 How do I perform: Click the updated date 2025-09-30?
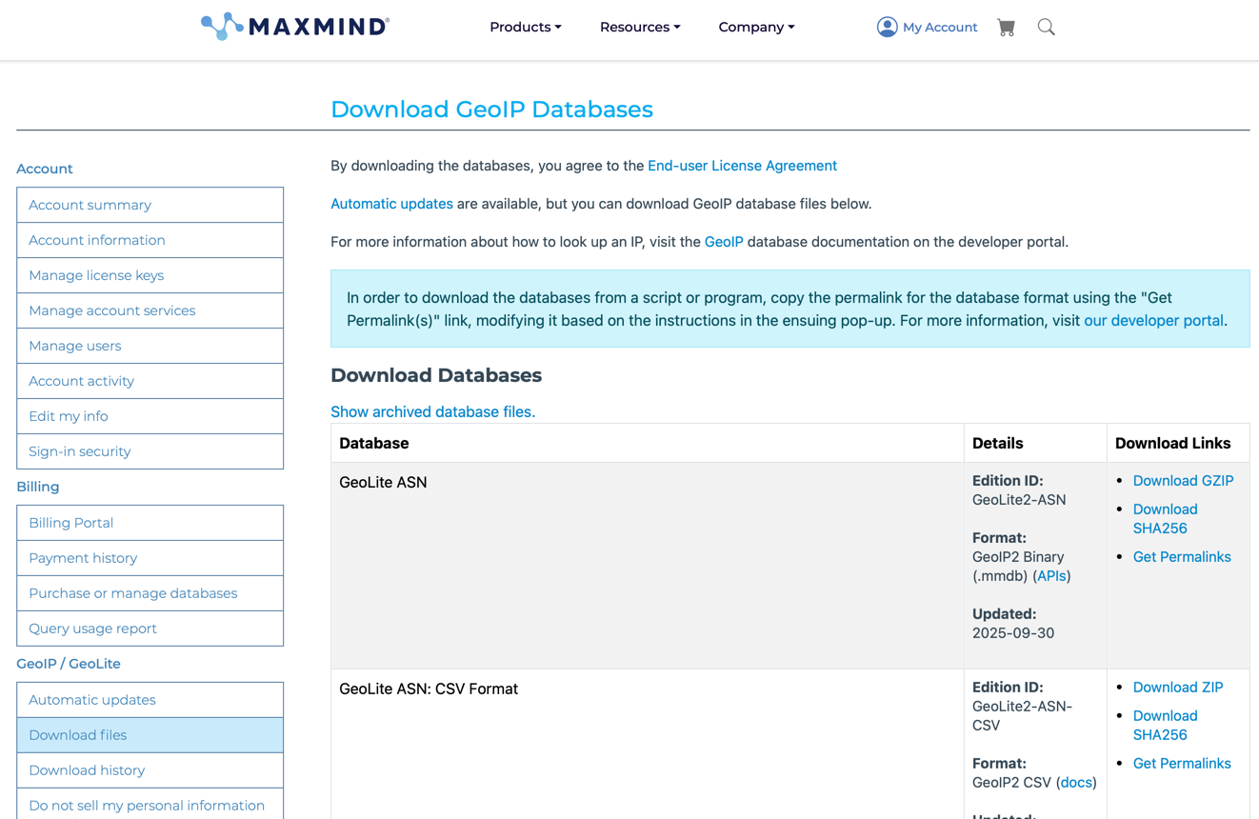1013,633
